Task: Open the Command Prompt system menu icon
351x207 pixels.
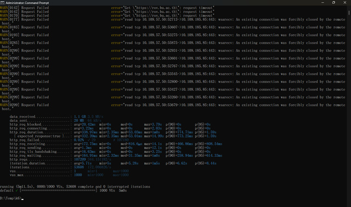Action: [2, 3]
